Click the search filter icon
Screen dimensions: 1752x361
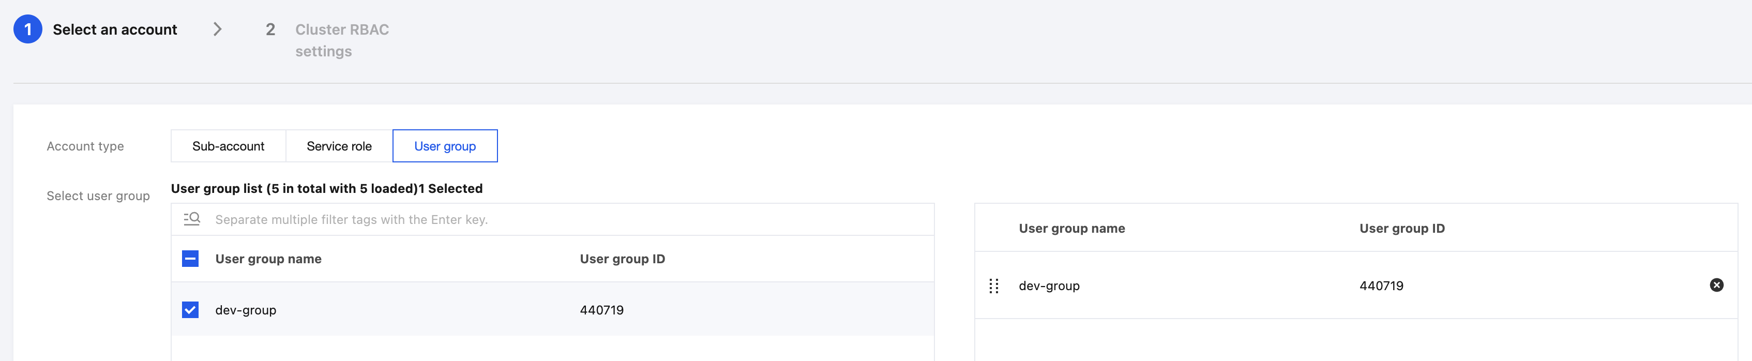(192, 219)
